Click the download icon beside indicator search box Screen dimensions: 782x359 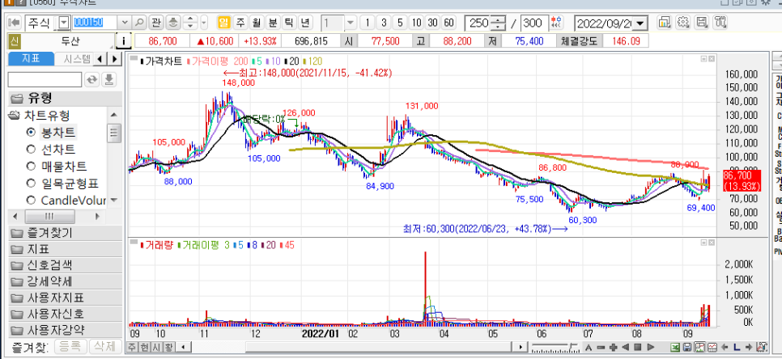(109, 80)
